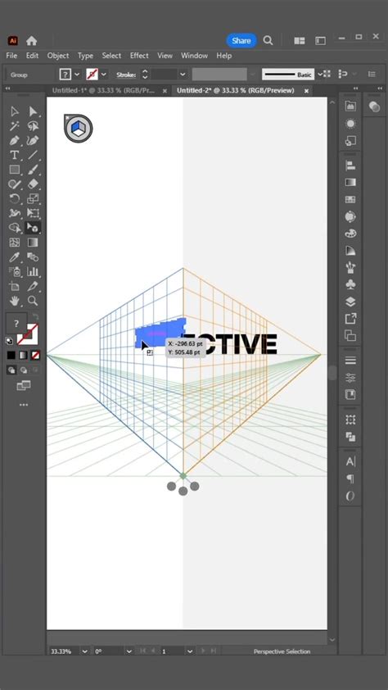Switch to Draw Normal mode
Image resolution: width=388 pixels, height=690 pixels.
point(11,370)
